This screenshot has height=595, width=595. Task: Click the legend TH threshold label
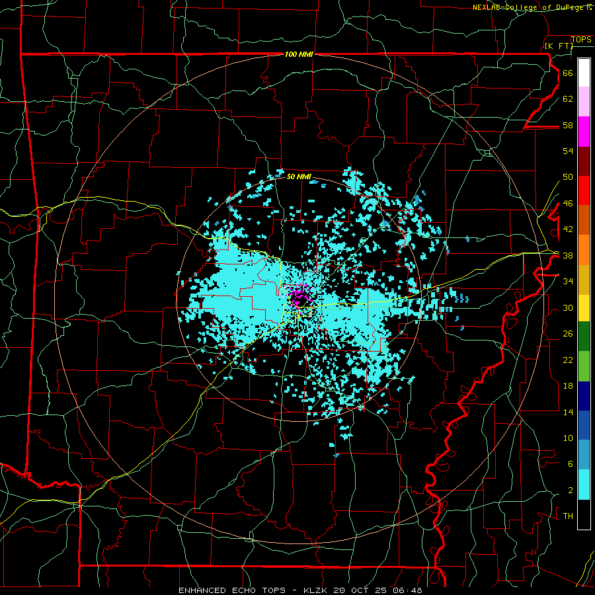(x=568, y=516)
